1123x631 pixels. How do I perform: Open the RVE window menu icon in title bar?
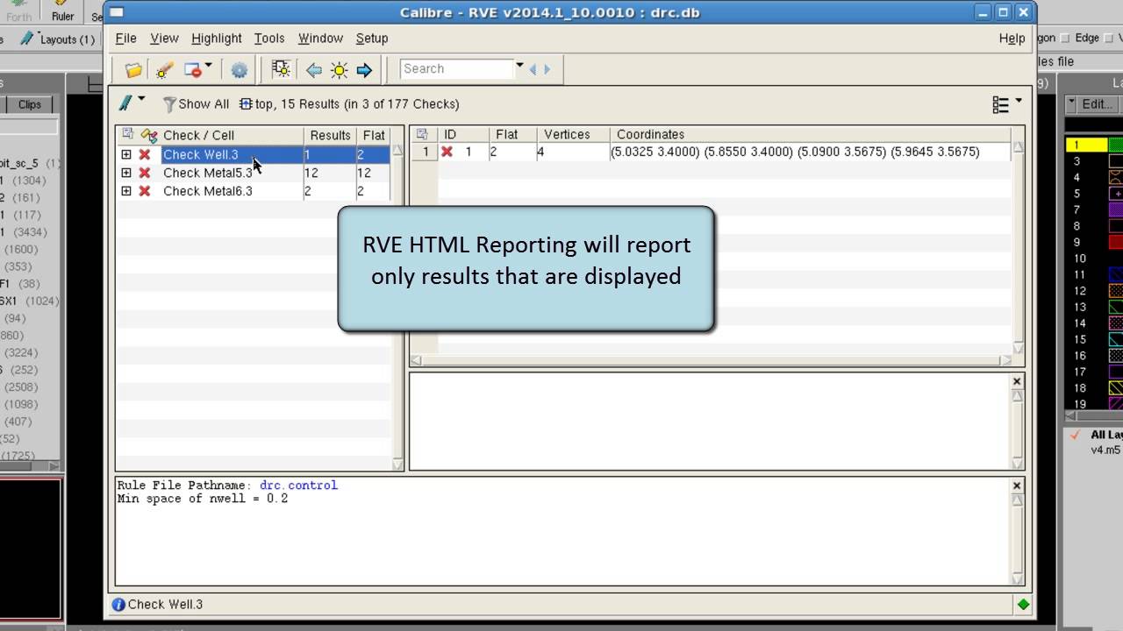click(x=115, y=12)
